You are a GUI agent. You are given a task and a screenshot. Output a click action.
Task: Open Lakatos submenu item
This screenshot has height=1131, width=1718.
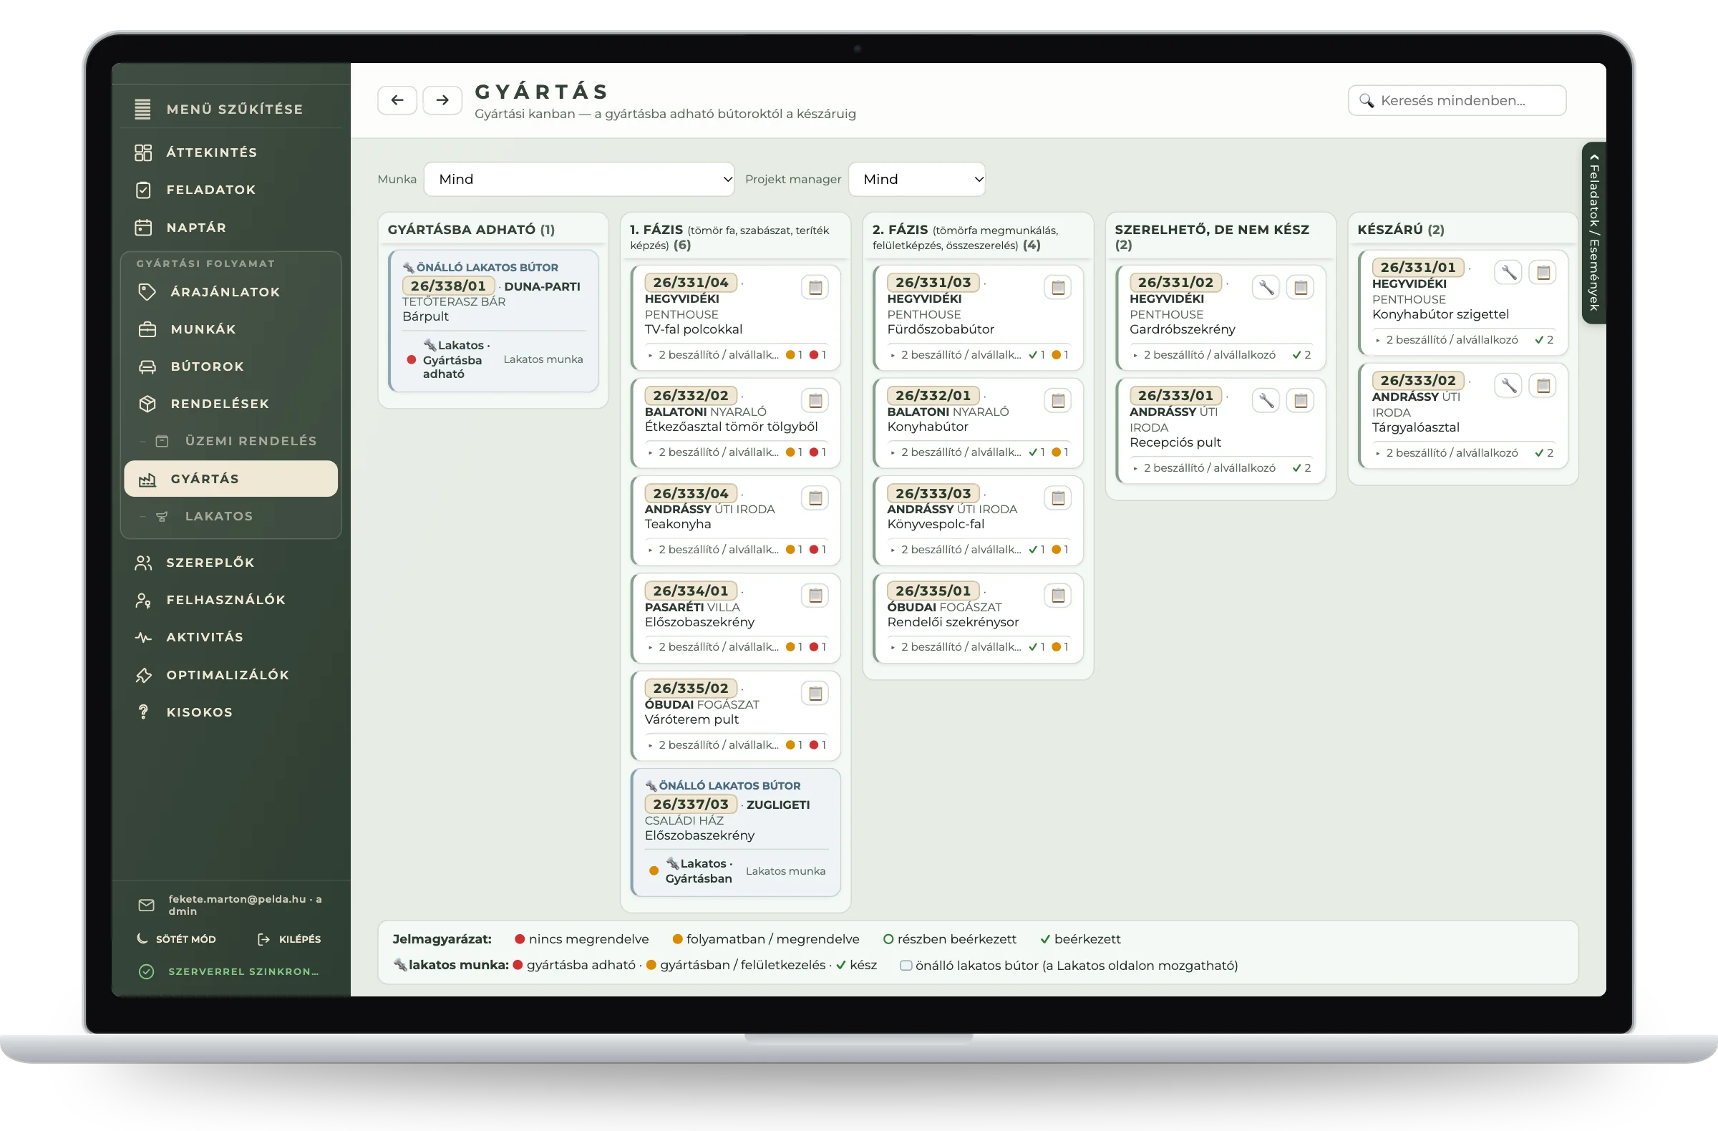[x=231, y=516]
